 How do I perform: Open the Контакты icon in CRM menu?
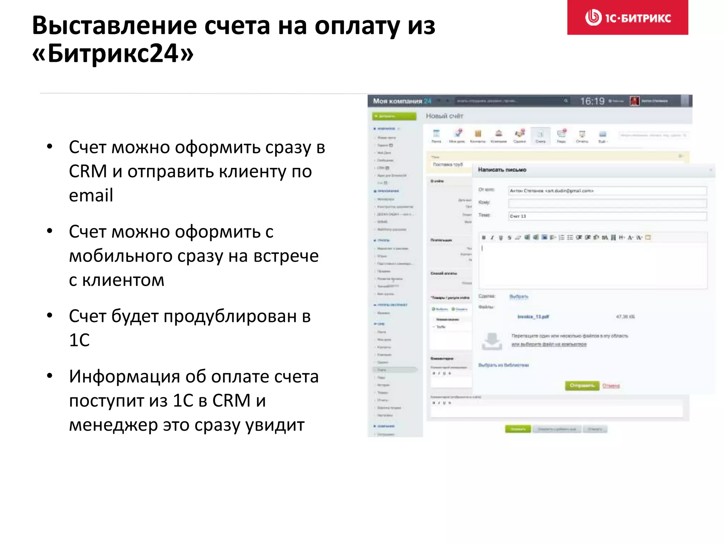pos(478,136)
